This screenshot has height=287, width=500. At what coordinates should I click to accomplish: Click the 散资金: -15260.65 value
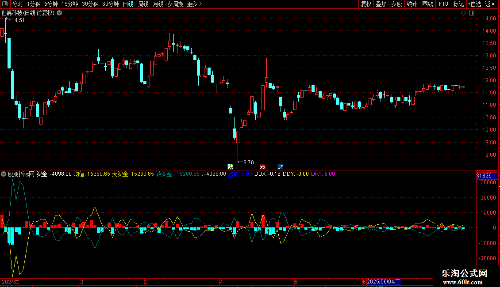(177, 174)
